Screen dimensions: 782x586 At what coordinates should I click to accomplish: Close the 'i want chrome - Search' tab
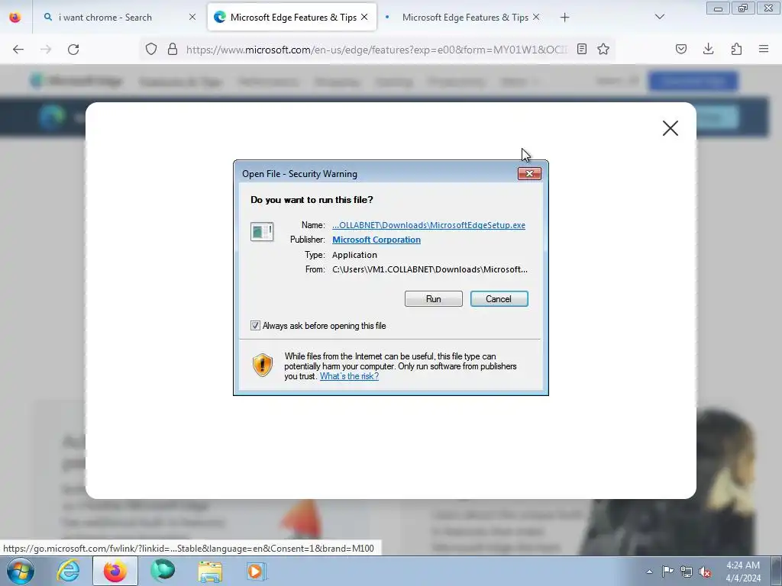tap(192, 18)
